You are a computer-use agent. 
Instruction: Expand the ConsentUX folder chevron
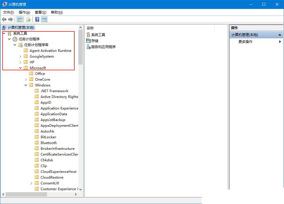point(31,183)
